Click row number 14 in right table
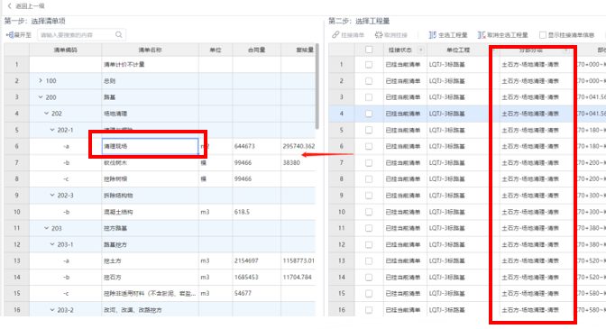Screen dimensions: 606x329 coord(342,277)
